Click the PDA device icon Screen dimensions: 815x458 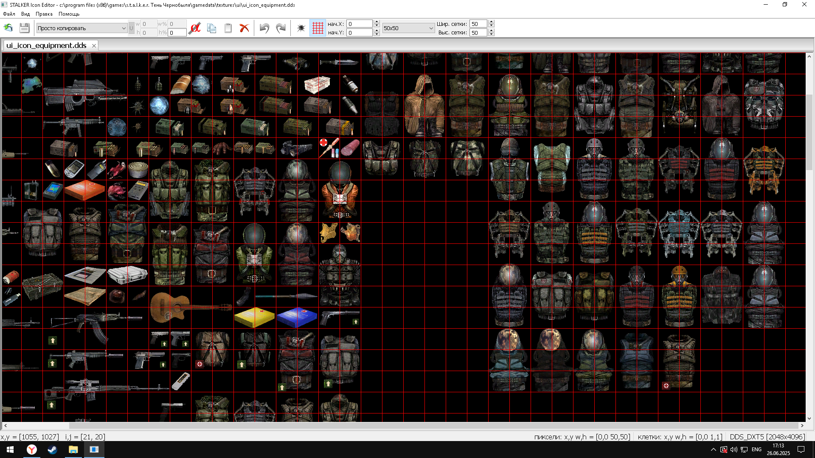tap(74, 169)
